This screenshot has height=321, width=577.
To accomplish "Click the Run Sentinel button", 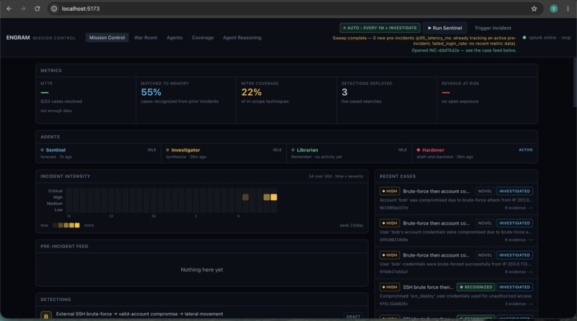I will [445, 28].
